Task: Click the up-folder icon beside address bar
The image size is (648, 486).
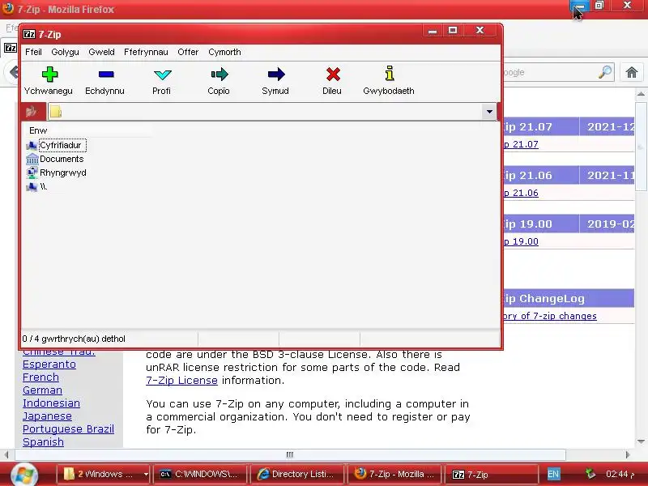Action: [32, 111]
